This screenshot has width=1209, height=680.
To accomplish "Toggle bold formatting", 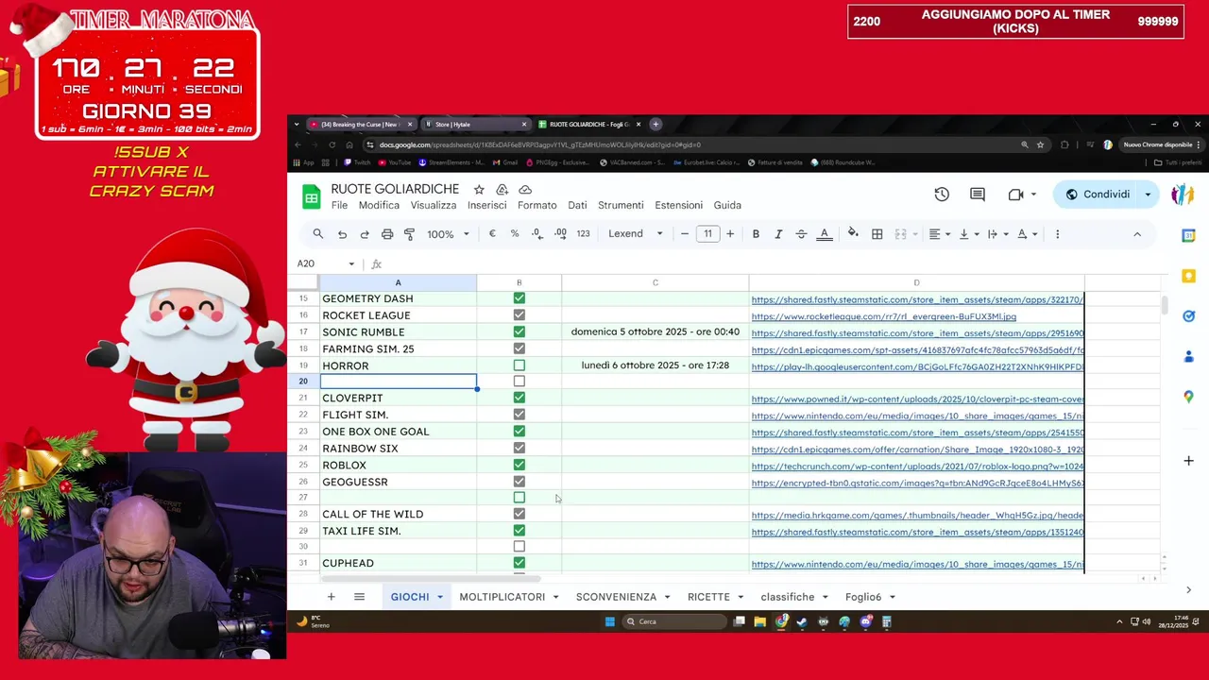I will coord(756,234).
